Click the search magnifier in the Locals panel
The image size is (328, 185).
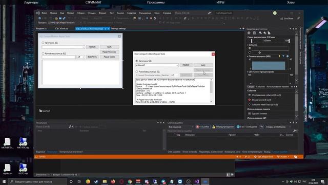[x=70, y=127]
